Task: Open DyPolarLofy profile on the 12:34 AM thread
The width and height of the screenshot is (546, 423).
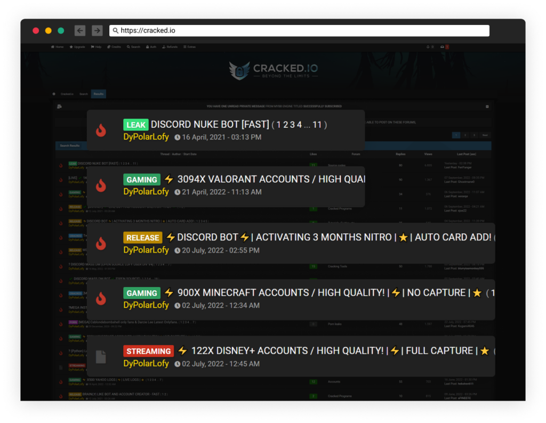Action: pyautogui.click(x=146, y=305)
